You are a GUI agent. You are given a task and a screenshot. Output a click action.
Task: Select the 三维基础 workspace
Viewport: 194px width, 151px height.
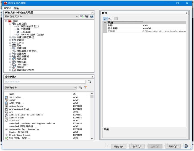pos(25,32)
